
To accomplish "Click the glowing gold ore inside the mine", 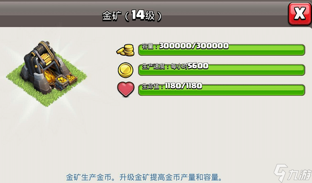I will click(x=49, y=77).
